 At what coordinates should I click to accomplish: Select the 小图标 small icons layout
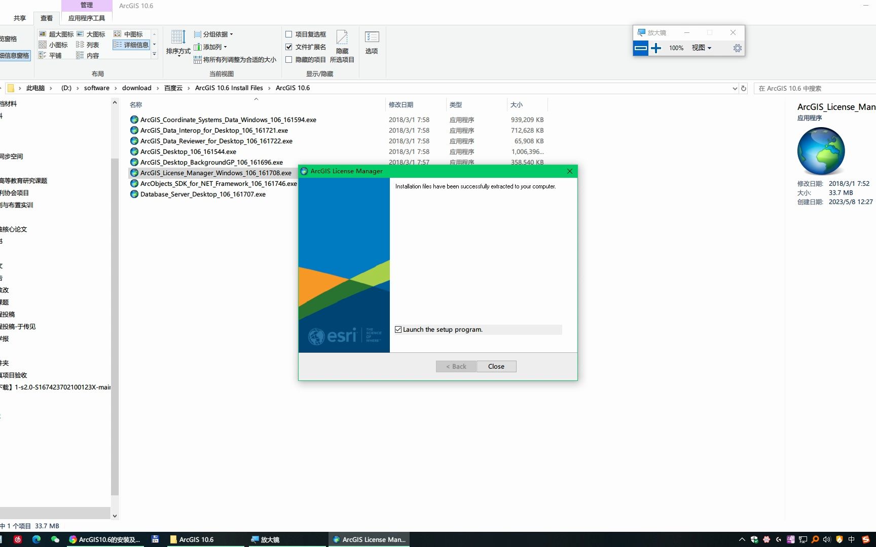point(53,45)
